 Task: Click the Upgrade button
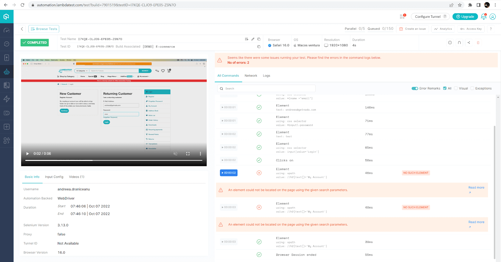[465, 17]
